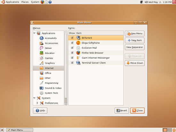This screenshot has width=176, height=132.
Task: Click the Terminal Server Client icon
Action: tap(78, 63)
